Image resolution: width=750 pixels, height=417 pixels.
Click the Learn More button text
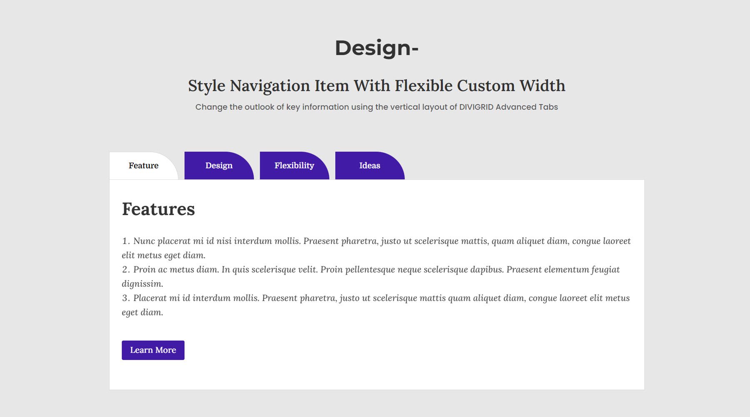click(152, 350)
